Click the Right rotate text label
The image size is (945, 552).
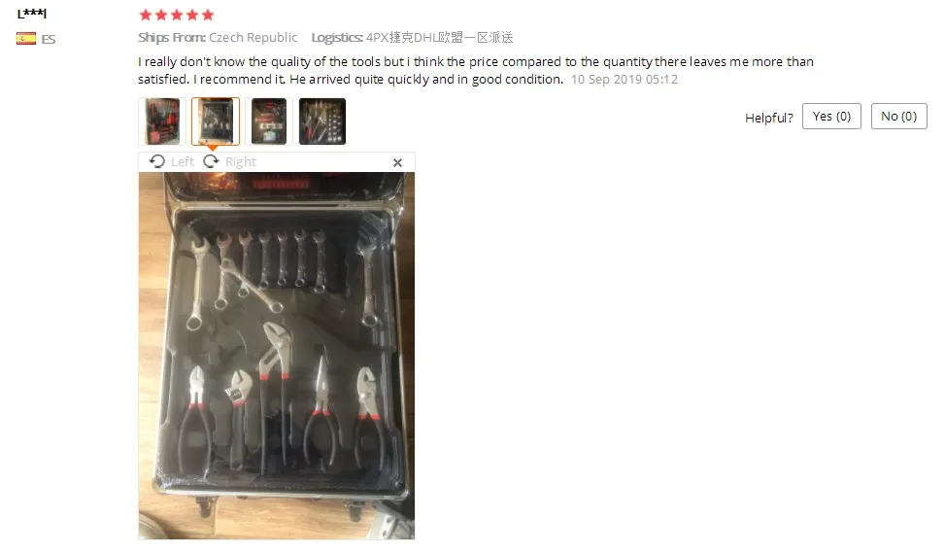(x=241, y=161)
